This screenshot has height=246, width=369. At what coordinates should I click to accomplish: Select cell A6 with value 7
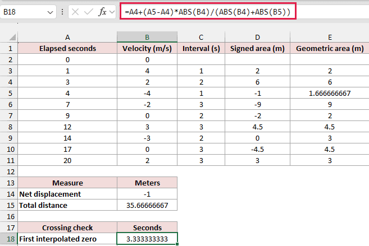click(67, 104)
